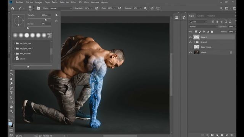Viewport: 244px width, 137px height.
Task: Toggle Quick Mask mode icon
Action: (x=11, y=131)
